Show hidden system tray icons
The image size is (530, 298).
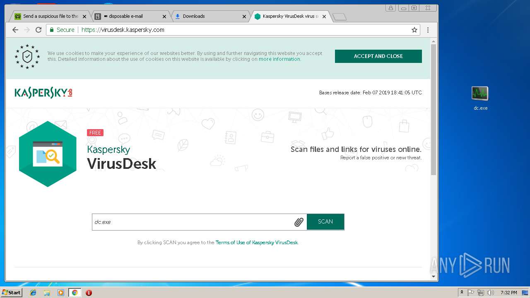click(x=462, y=293)
